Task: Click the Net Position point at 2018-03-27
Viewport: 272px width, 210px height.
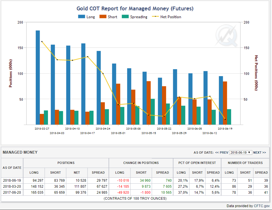Action: [42, 42]
